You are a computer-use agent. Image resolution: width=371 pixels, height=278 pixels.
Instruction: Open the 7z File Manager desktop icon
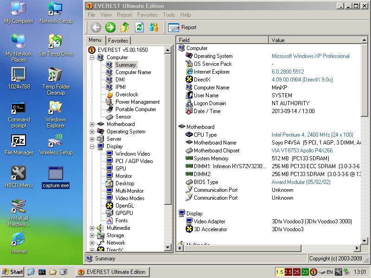coord(19,145)
